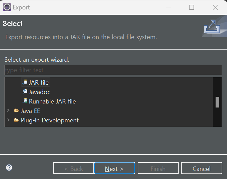Image resolution: width=227 pixels, height=179 pixels.
Task: Expand the Plug-in Development category
Action: click(8, 120)
